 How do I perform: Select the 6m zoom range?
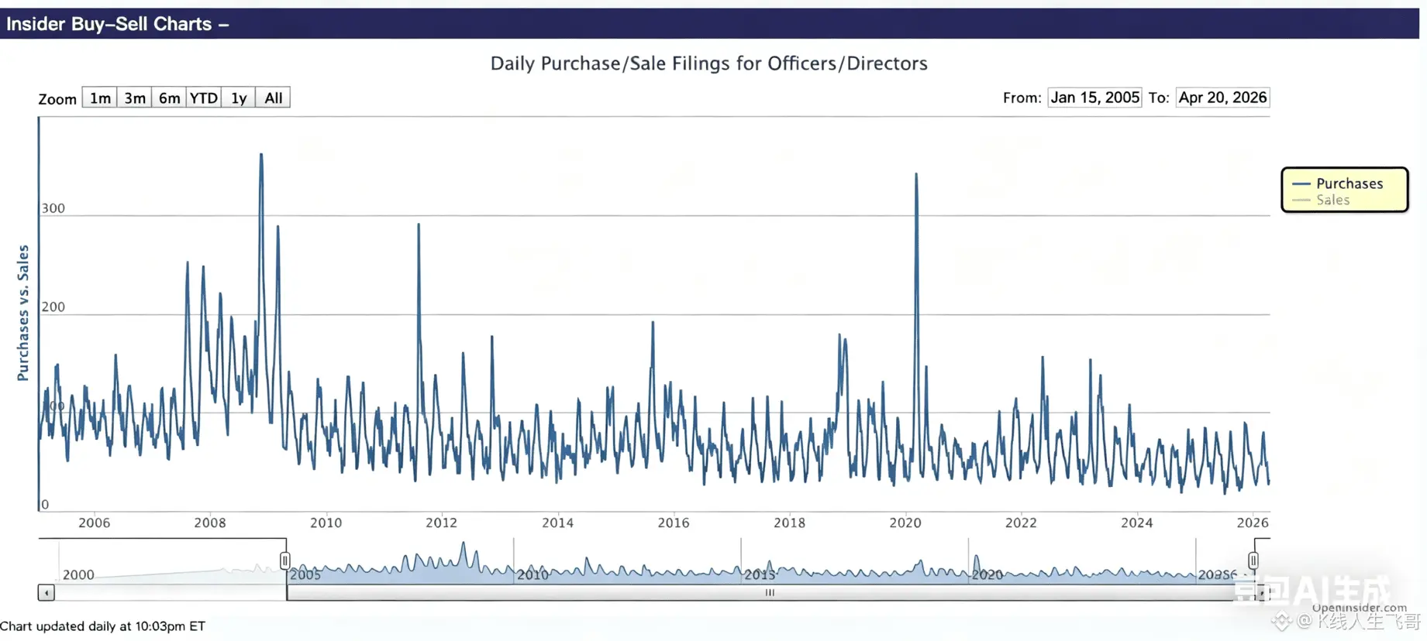(169, 98)
